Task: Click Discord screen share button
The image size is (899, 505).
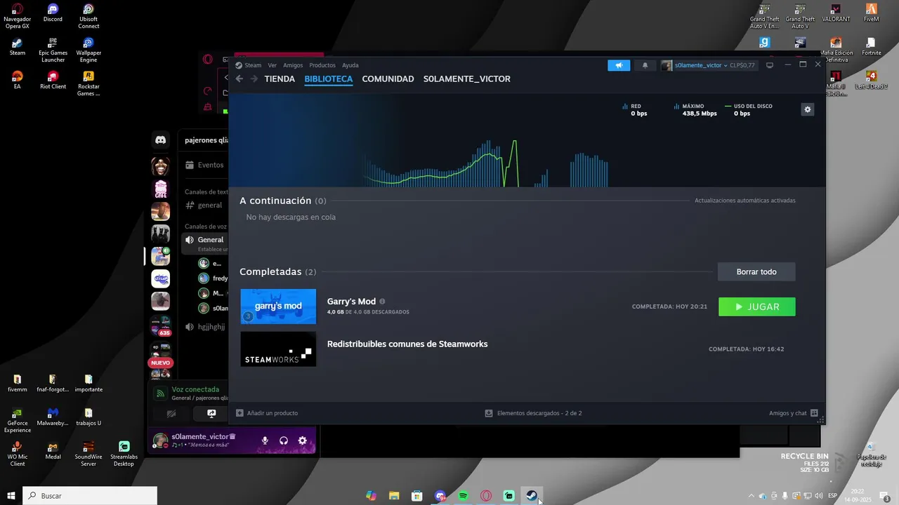Action: coord(211,414)
